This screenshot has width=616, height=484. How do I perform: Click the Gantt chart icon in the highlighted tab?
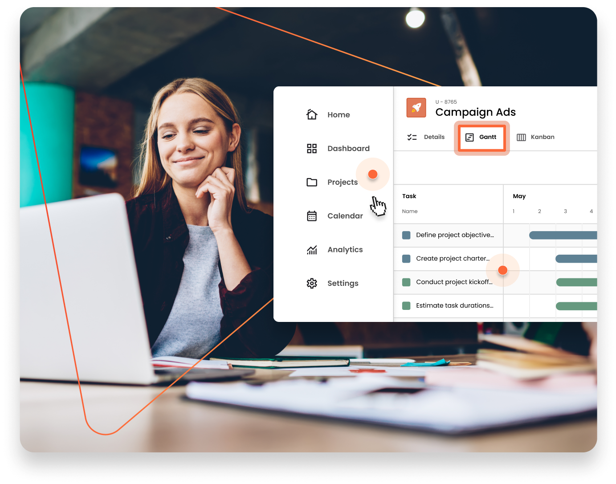pyautogui.click(x=470, y=137)
